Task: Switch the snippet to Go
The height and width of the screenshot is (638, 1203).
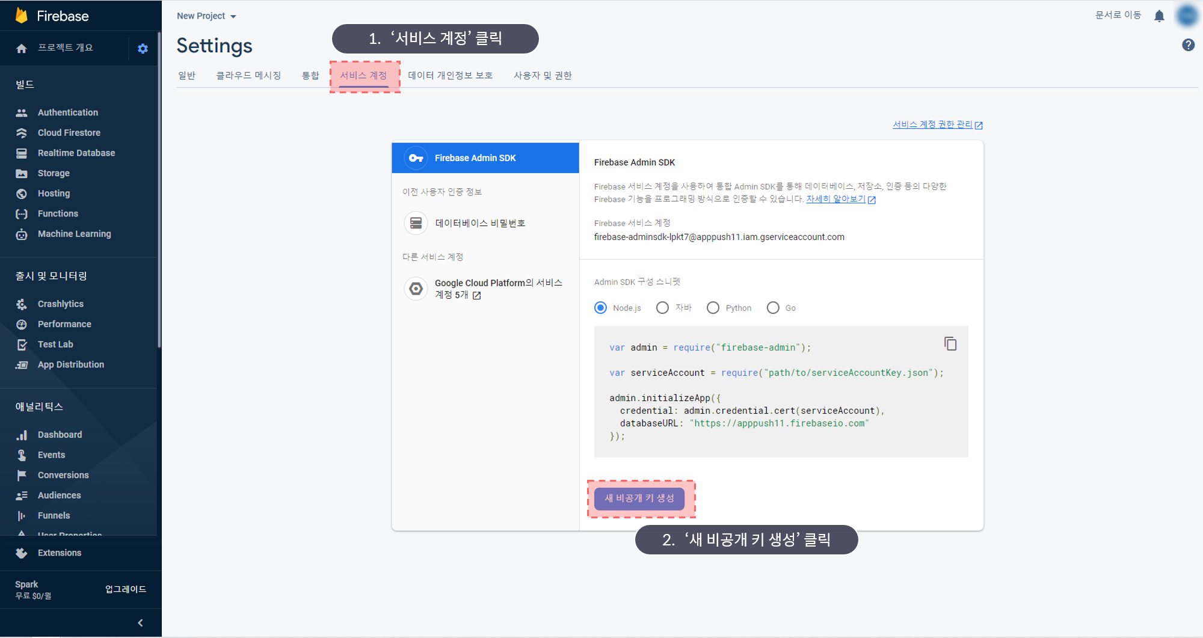Action: (773, 308)
